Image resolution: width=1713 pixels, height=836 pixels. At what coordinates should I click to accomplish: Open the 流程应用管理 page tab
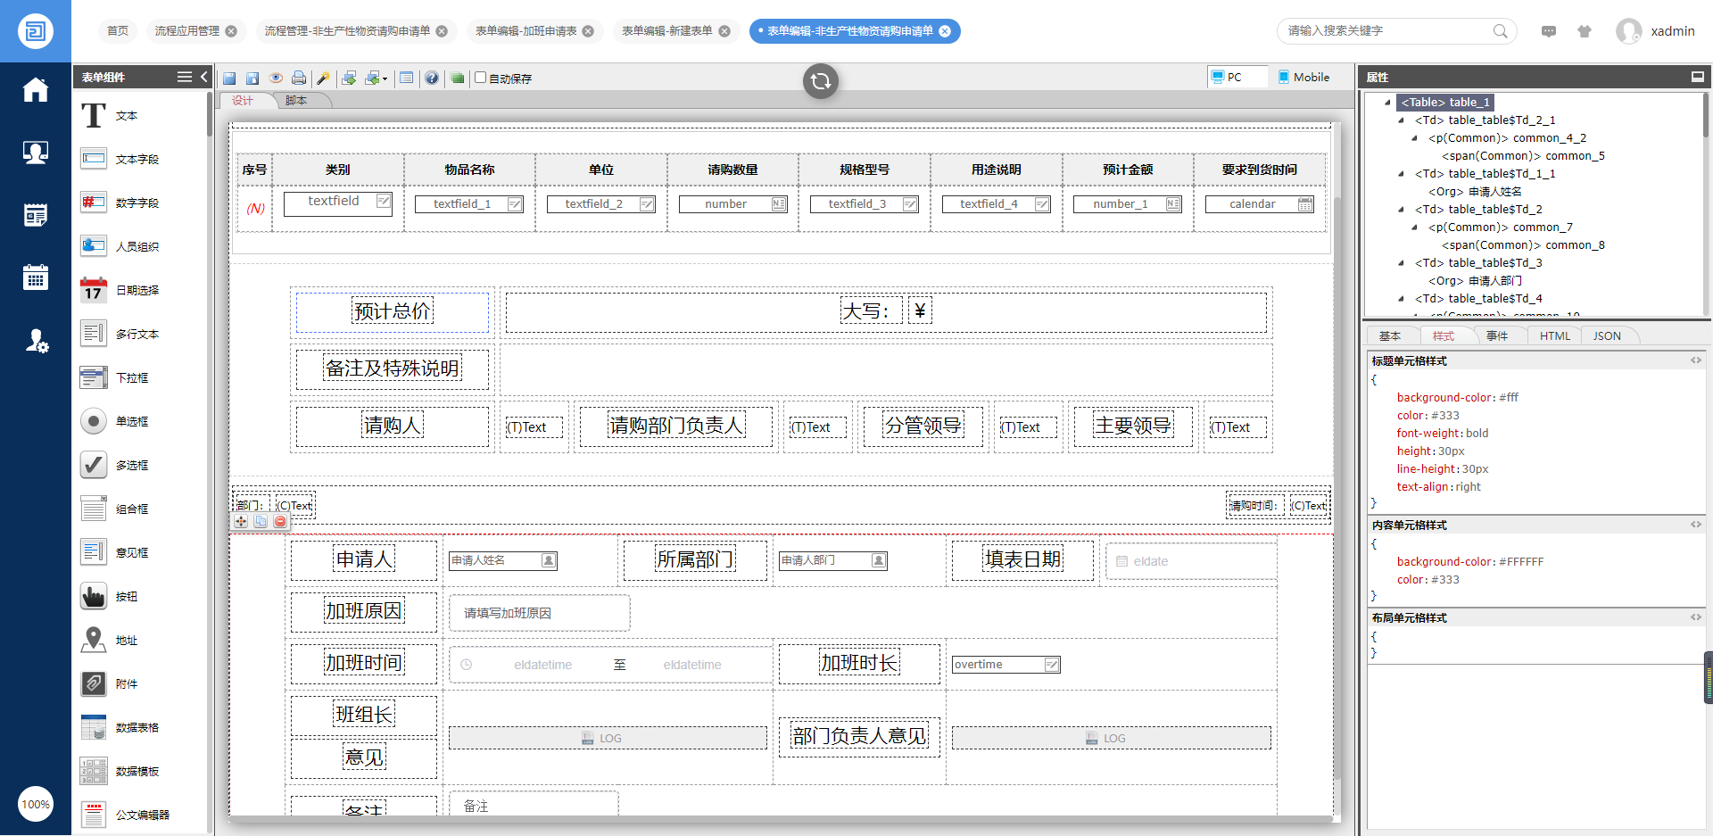pos(187,31)
